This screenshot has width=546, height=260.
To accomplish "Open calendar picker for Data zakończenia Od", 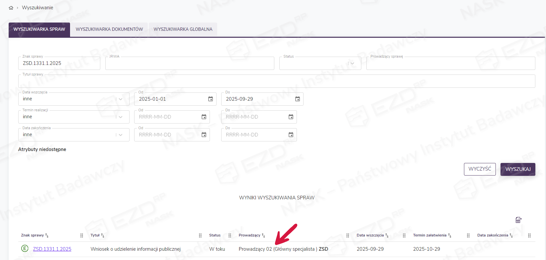I will click(204, 135).
